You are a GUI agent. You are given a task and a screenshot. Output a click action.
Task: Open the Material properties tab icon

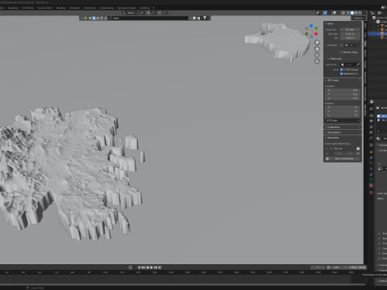pyautogui.click(x=371, y=185)
